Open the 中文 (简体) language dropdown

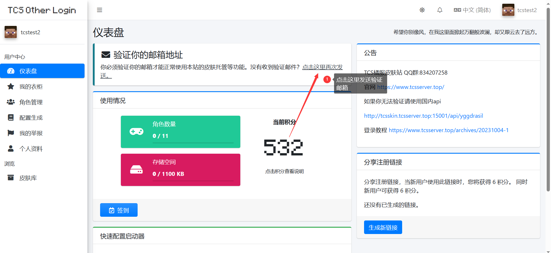click(472, 10)
